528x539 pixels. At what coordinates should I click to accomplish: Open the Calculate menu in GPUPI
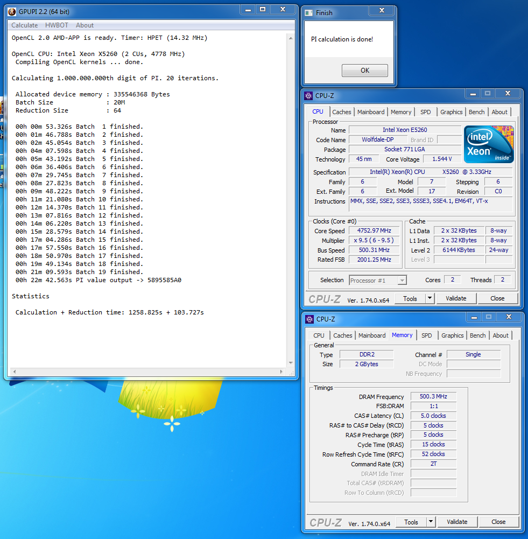coord(24,25)
